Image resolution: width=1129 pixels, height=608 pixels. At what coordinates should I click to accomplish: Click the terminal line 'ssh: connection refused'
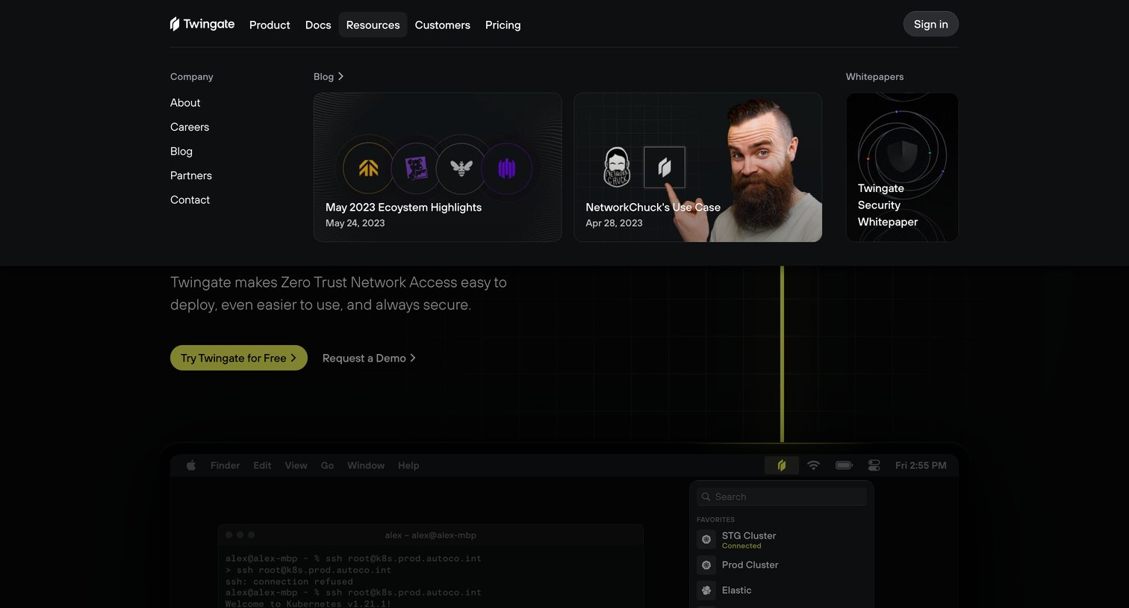(289, 581)
